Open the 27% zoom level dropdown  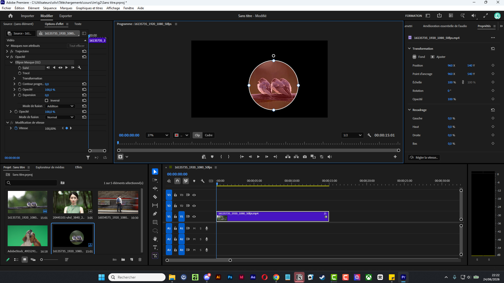158,135
